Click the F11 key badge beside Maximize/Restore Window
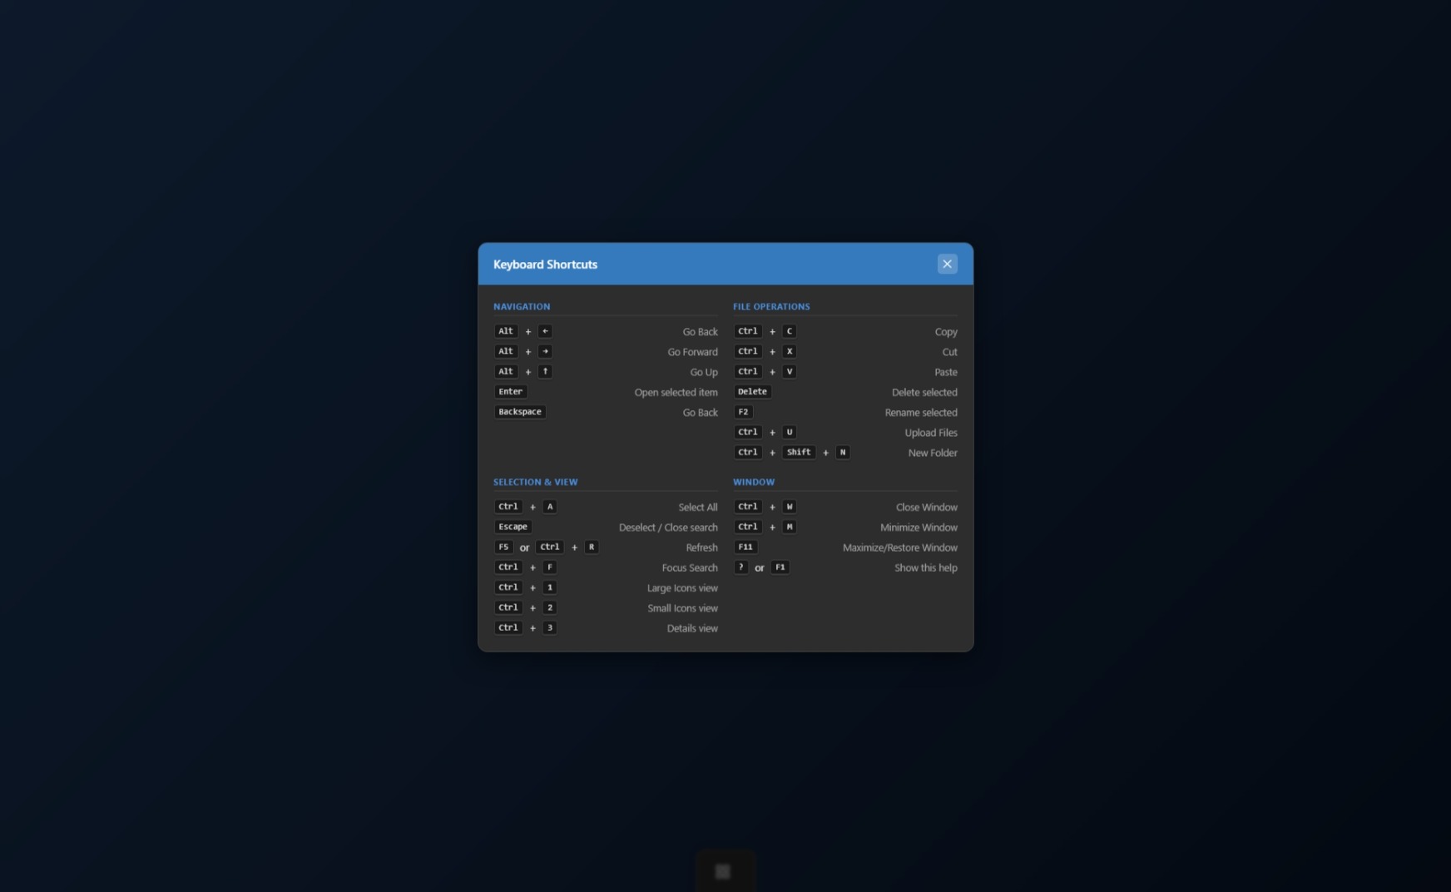Viewport: 1451px width, 892px height. (745, 547)
